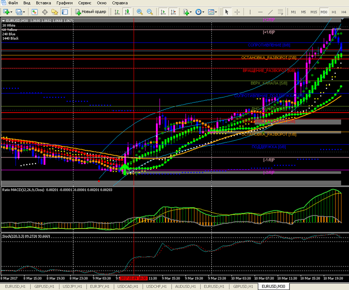Click the Zoom In magnifier
The width and height of the screenshot is (349, 290).
(x=139, y=12)
